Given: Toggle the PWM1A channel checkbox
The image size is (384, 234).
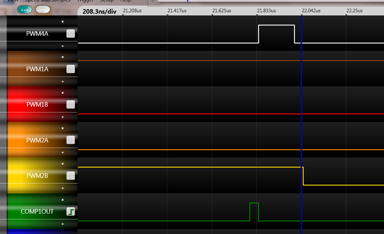Looking at the screenshot, I should click(x=70, y=69).
